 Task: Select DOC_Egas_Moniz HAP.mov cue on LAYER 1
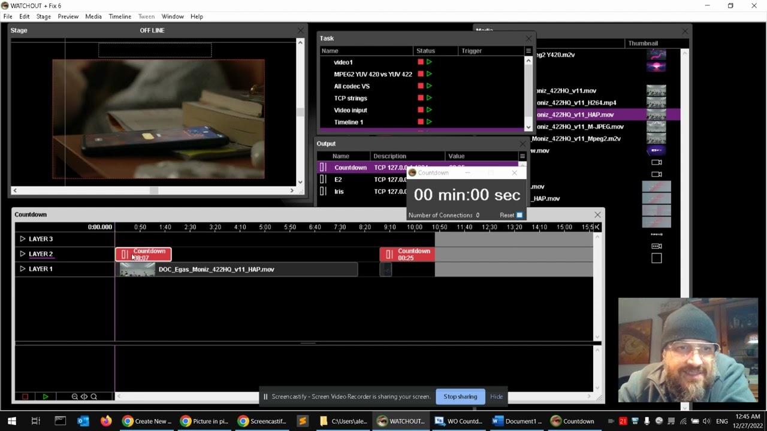(237, 269)
